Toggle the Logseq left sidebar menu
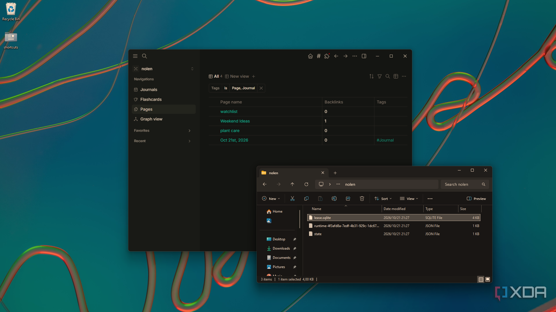This screenshot has height=312, width=556. tap(135, 56)
